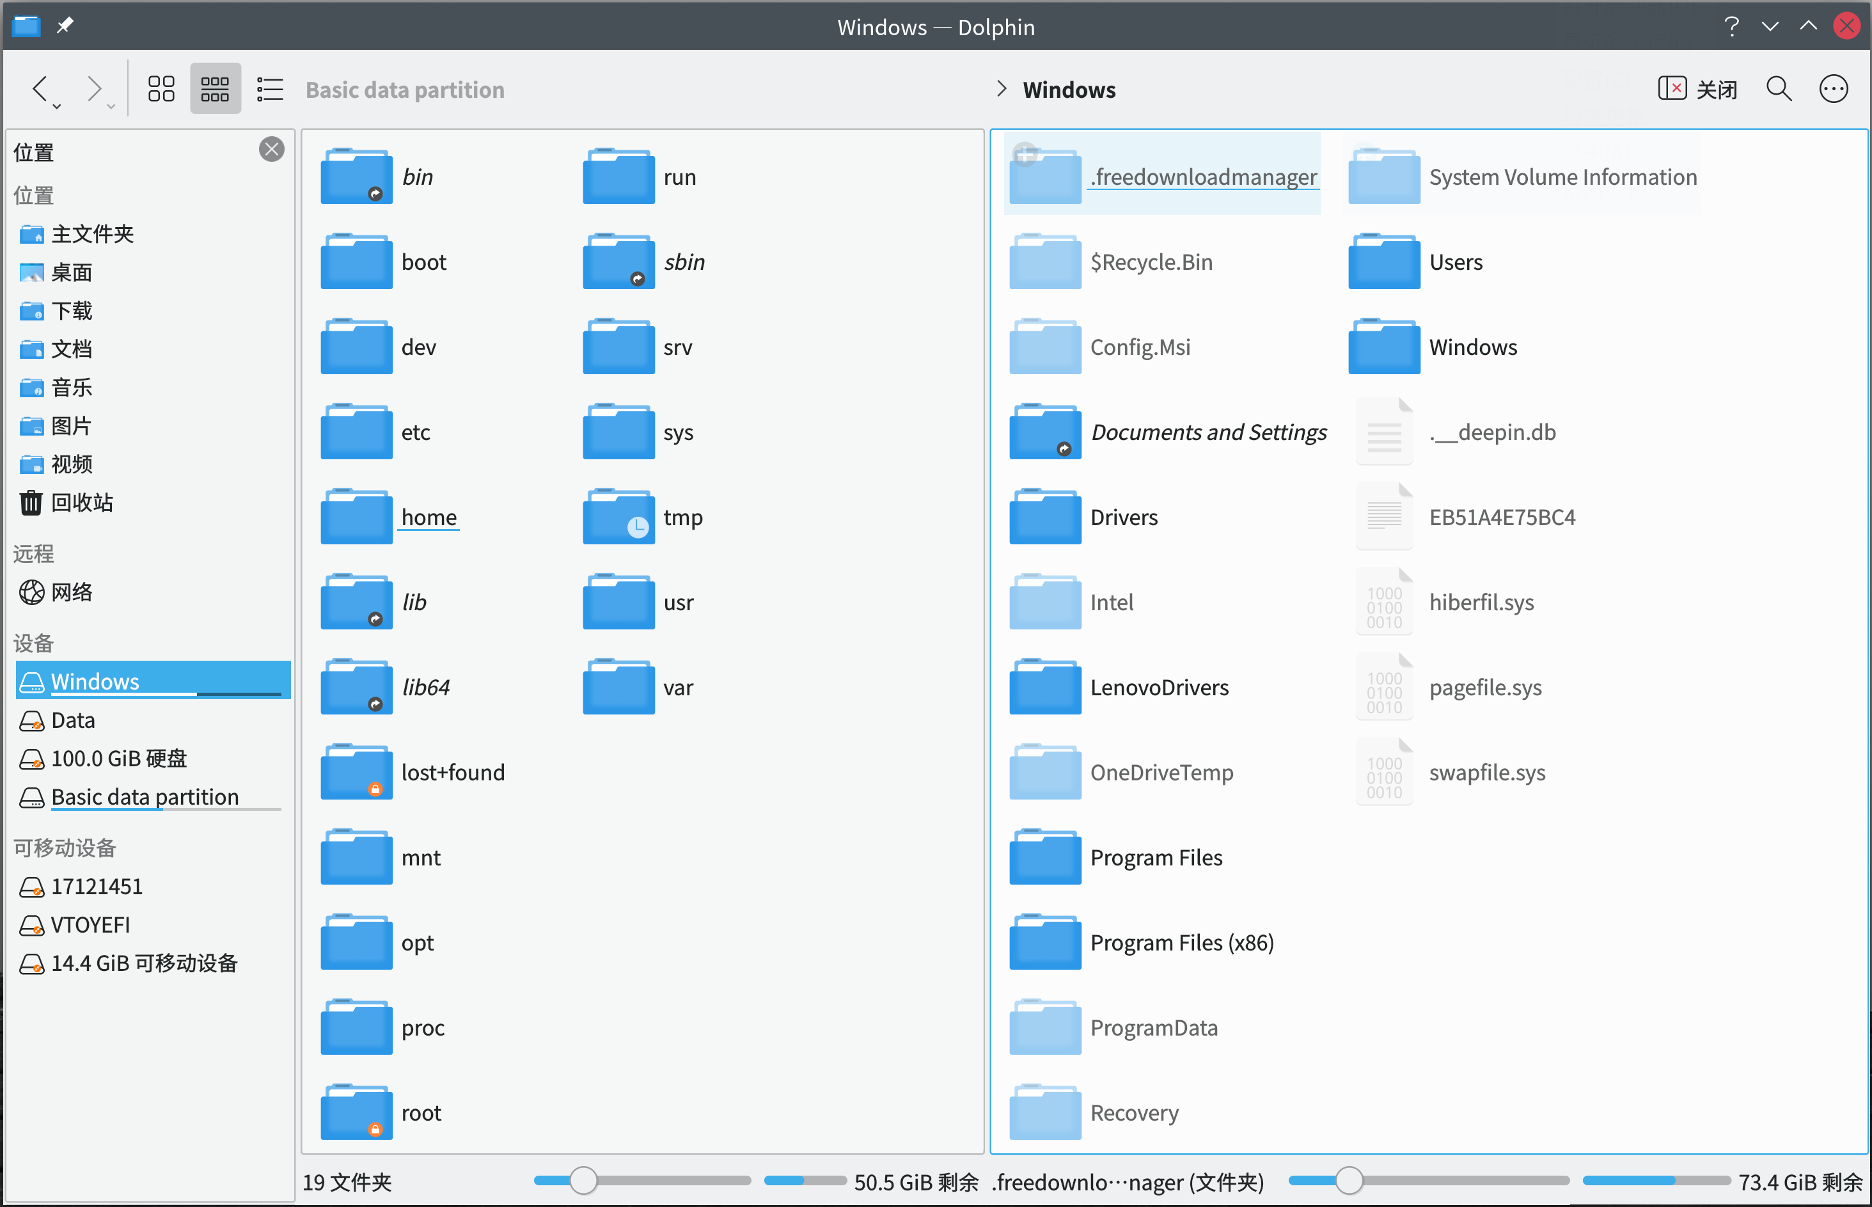Viewport: 1872px width, 1207px height.
Task: Expand the forward button history dropdown
Action: click(x=111, y=107)
